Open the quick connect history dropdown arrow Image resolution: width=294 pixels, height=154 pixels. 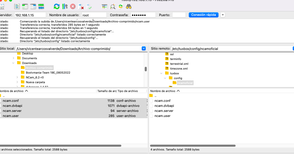coord(223,15)
